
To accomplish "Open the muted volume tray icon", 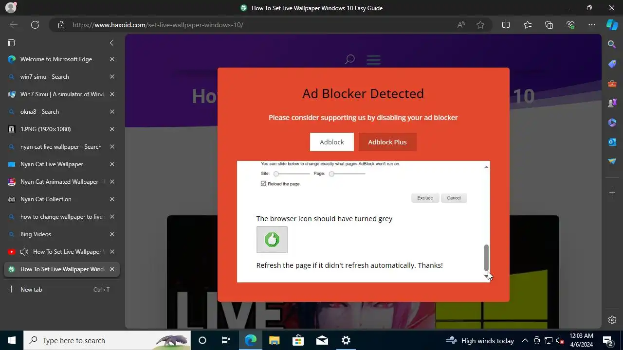I will pos(560,340).
